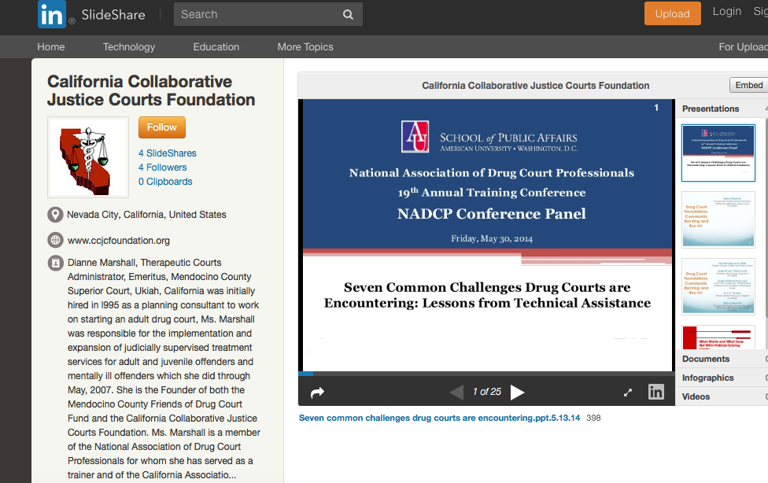This screenshot has width=768, height=483.
Task: Click the share arrow icon in player
Action: pos(318,393)
